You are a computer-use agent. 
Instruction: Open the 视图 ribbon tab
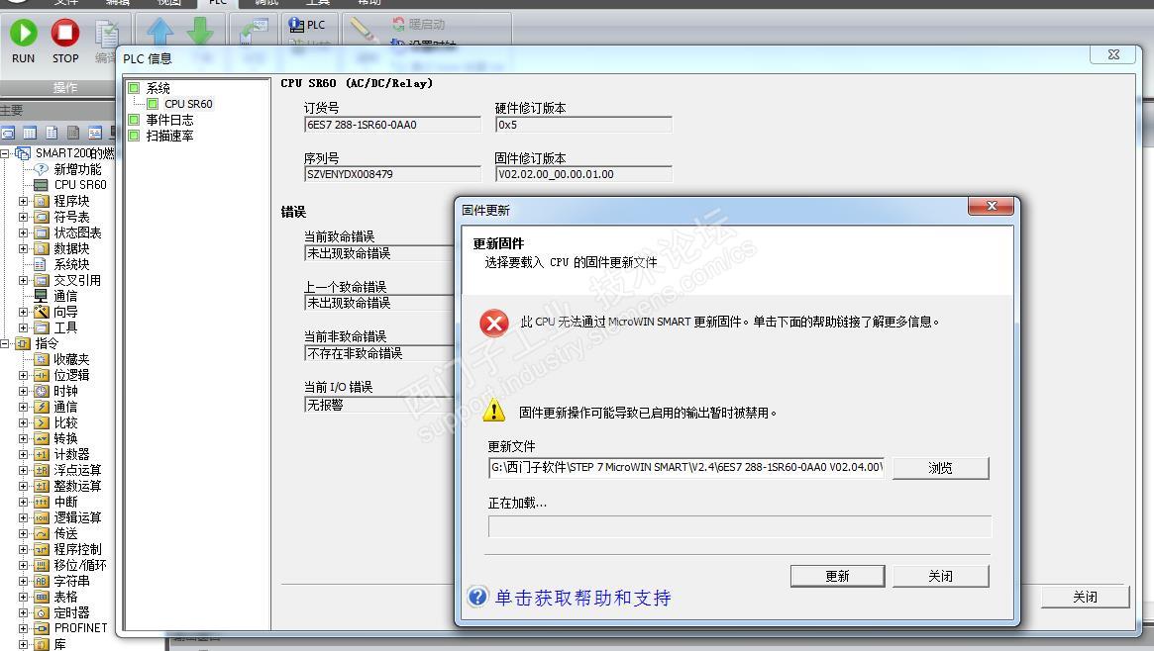click(x=168, y=3)
